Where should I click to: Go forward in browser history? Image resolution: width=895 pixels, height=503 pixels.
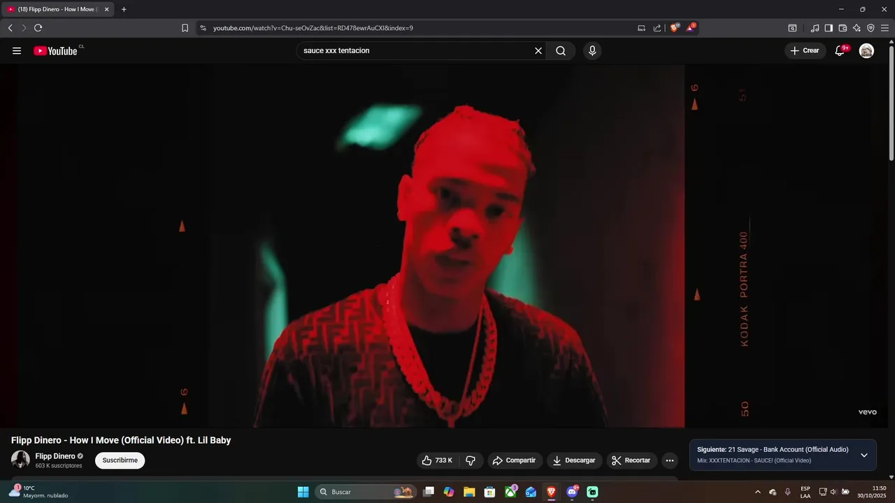[24, 28]
